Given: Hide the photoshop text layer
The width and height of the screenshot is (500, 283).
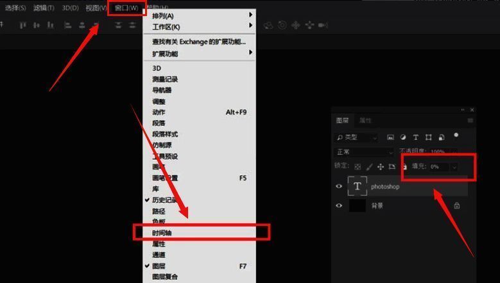Looking at the screenshot, I should pos(339,186).
